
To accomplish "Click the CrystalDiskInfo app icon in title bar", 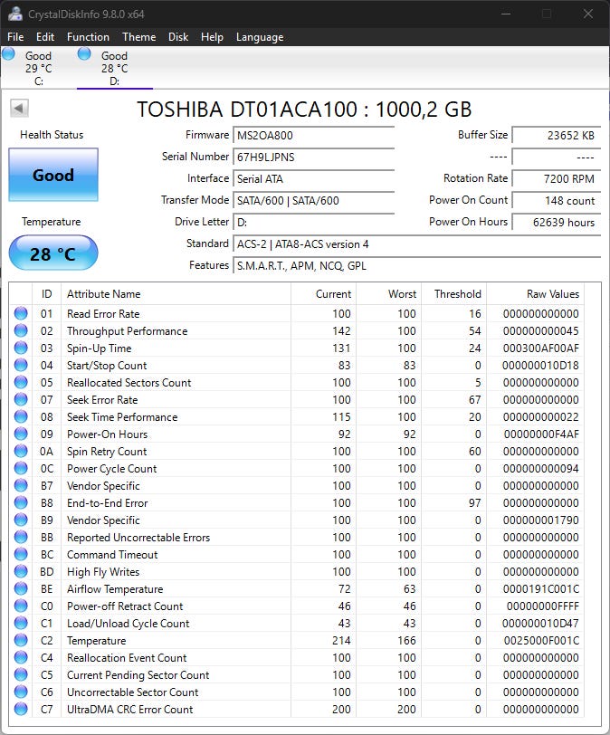I will pyautogui.click(x=14, y=14).
